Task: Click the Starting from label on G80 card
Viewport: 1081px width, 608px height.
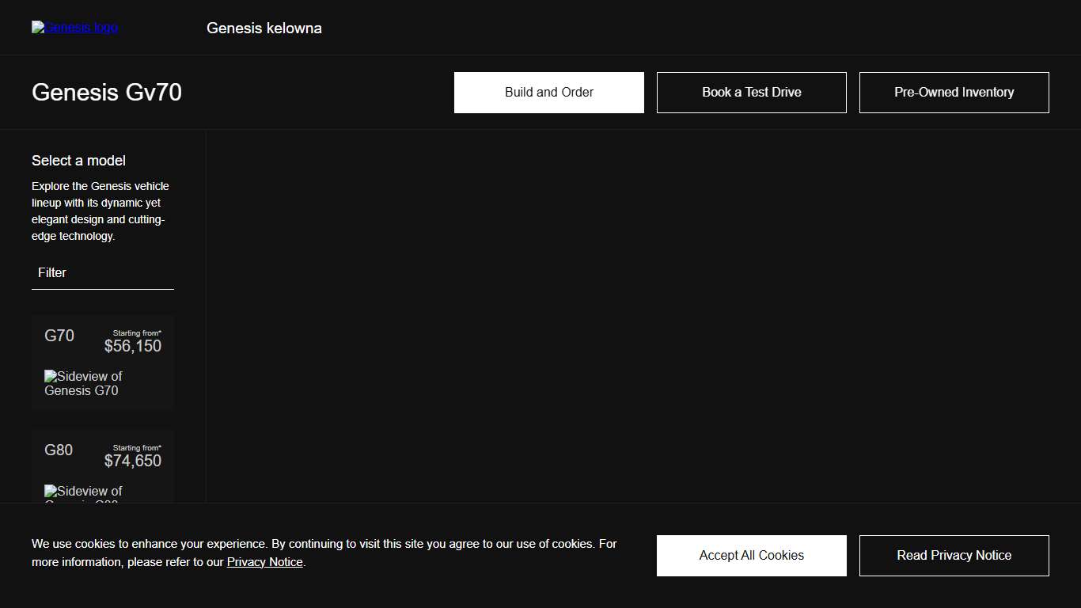Action: click(x=137, y=448)
